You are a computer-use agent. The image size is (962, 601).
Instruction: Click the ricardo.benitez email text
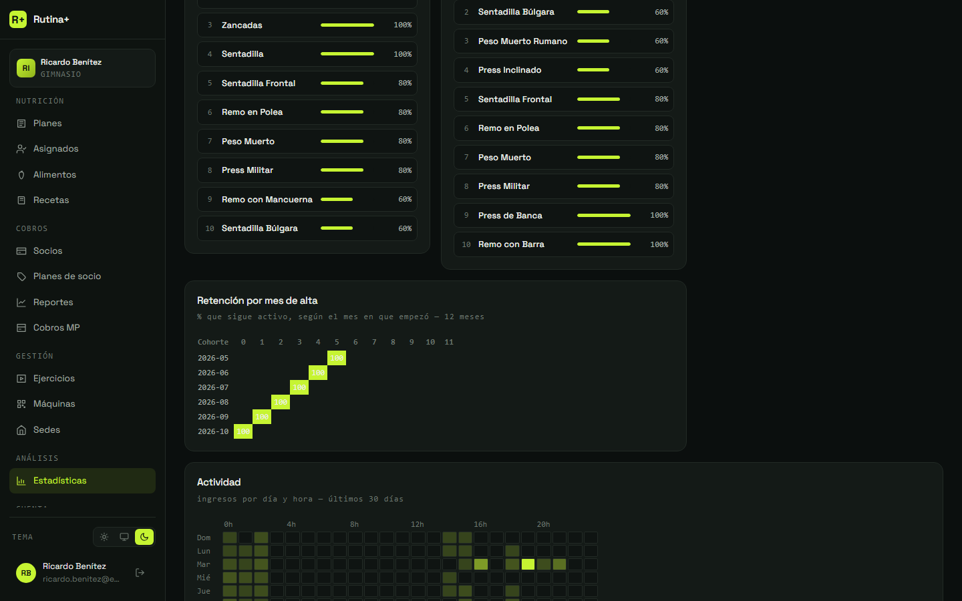[x=81, y=579]
